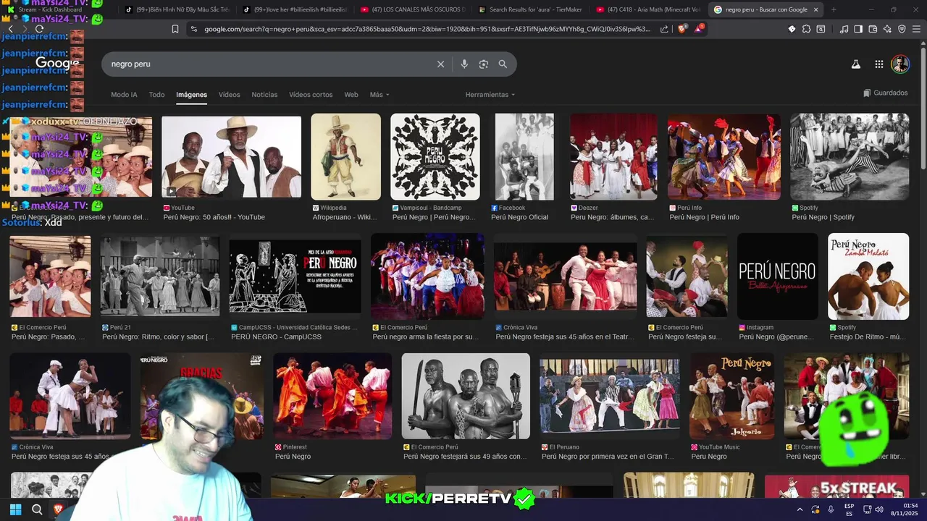
Task: Open the Brave browser taskbar icon
Action: click(x=58, y=509)
